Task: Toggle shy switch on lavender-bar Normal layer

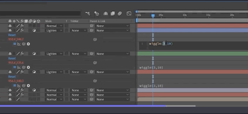Action: click(x=10, y=90)
